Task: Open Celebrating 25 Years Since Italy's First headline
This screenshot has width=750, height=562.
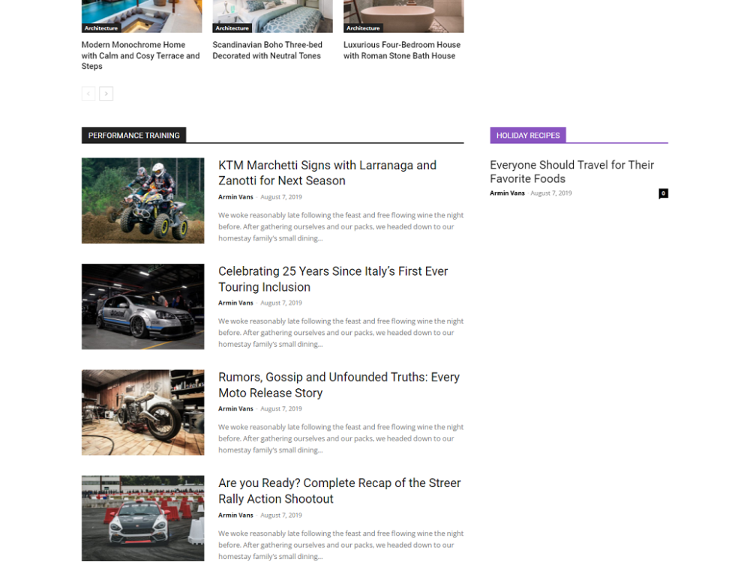Action: (x=333, y=279)
